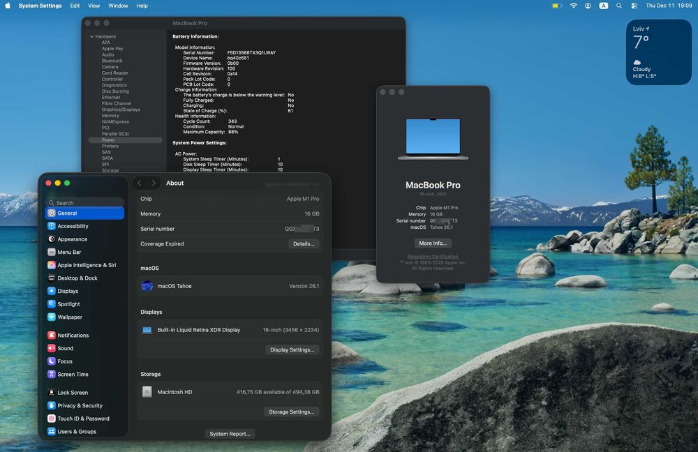Open the Apple menu

(8, 6)
